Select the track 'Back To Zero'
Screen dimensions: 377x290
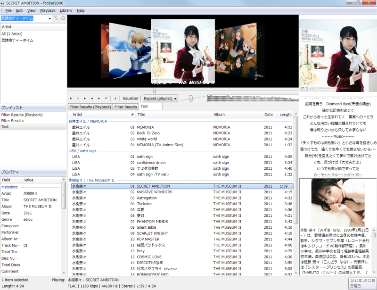tap(182, 133)
